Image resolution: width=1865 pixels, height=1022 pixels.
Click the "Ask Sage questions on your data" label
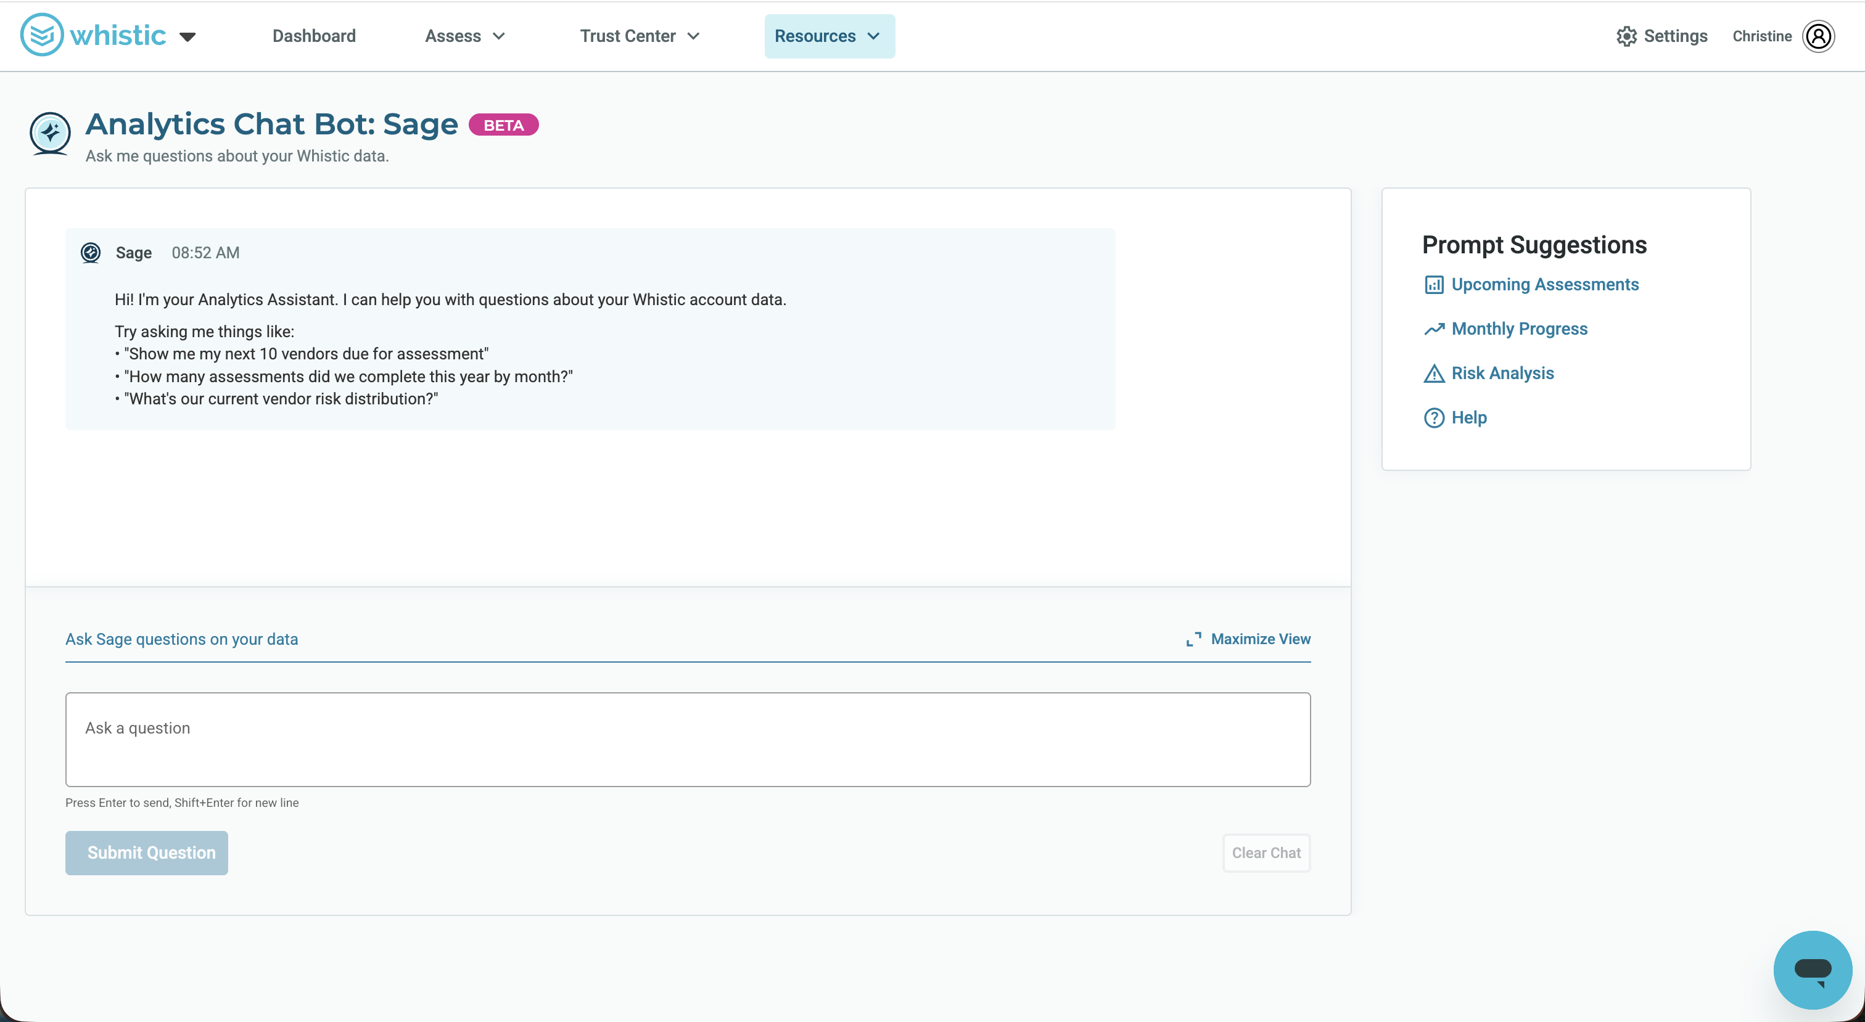coord(182,639)
